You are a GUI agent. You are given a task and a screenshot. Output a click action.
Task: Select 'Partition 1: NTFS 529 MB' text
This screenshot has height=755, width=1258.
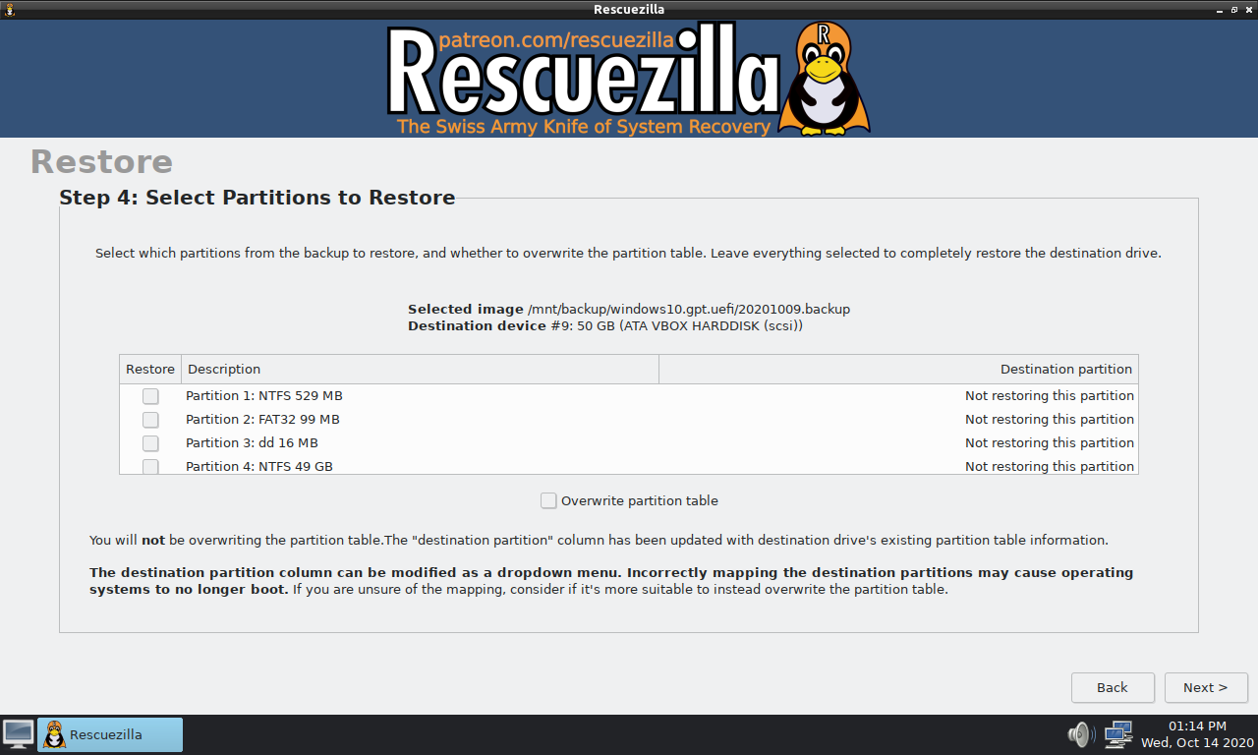click(264, 396)
